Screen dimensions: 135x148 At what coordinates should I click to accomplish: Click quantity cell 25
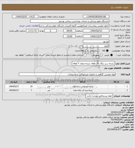point(31,86)
